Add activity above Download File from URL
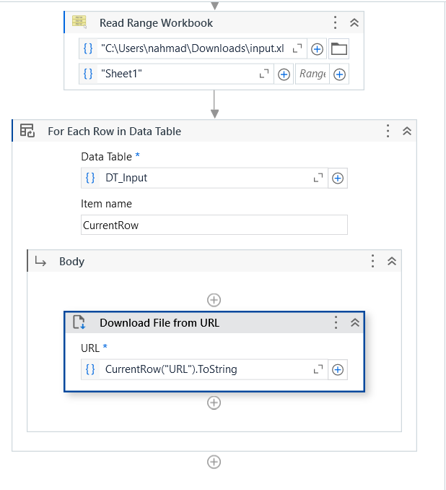The image size is (446, 490). point(214,299)
